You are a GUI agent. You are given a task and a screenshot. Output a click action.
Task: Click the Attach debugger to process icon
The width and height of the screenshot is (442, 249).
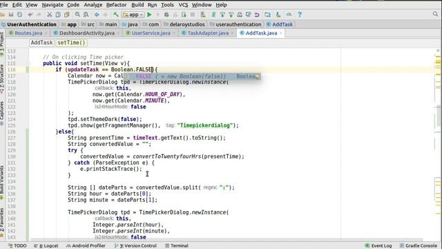click(184, 15)
